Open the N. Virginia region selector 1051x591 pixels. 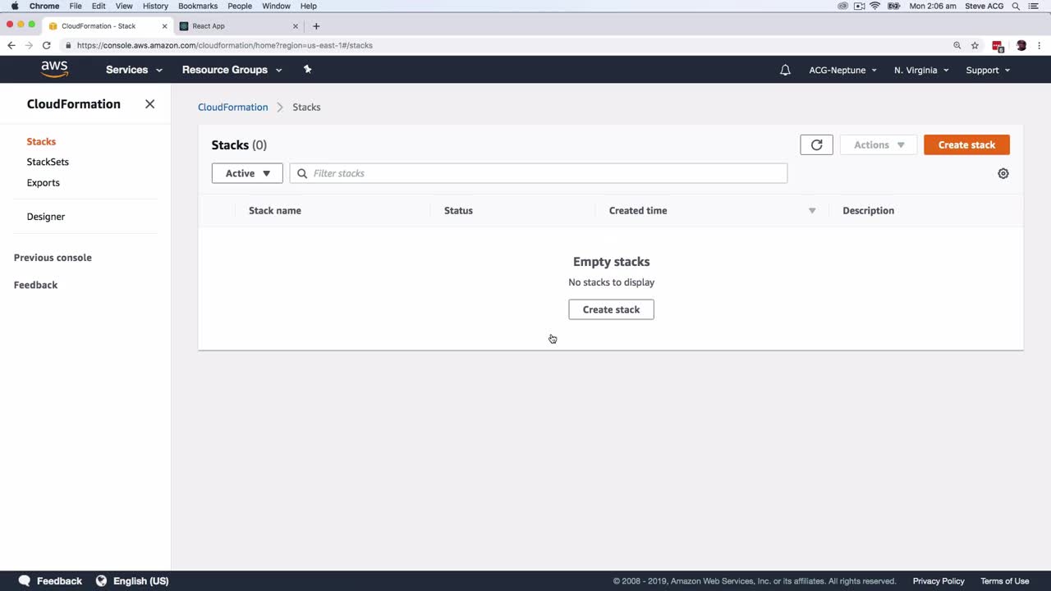(921, 70)
